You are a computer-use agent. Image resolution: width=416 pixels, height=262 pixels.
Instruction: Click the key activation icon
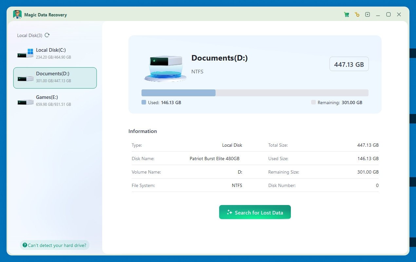(357, 14)
